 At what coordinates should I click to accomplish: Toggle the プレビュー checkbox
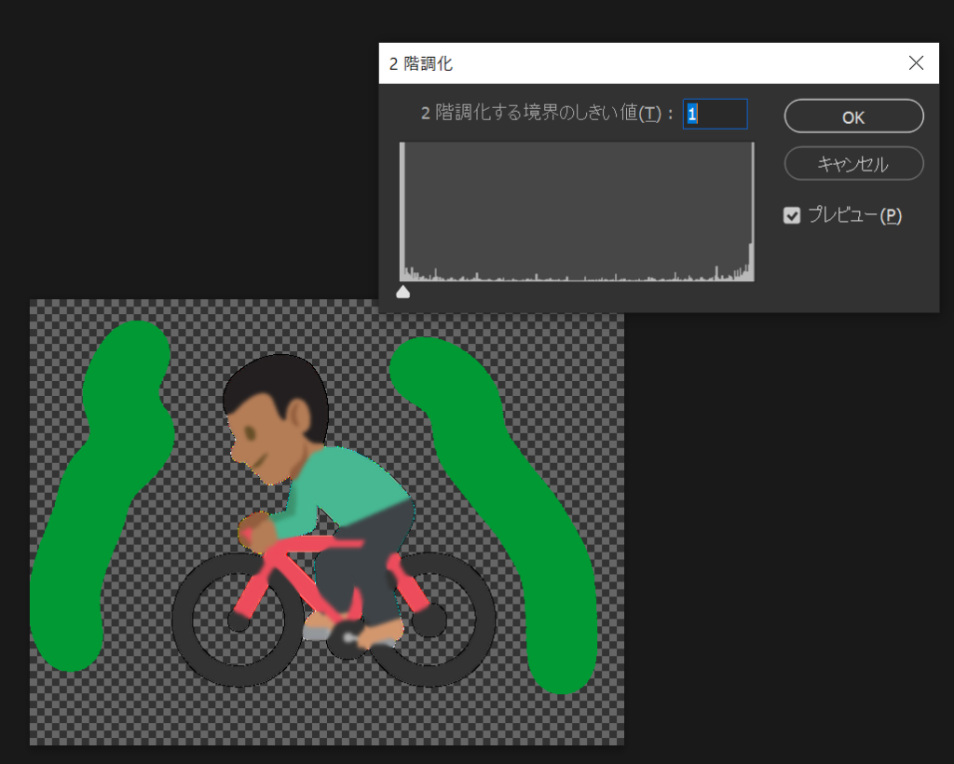[x=792, y=216]
